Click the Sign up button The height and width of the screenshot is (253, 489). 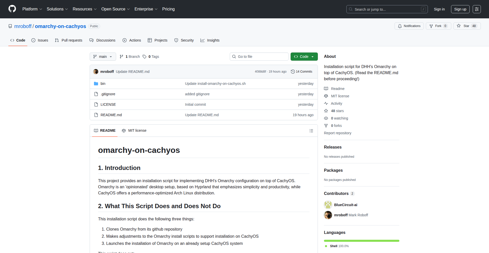click(x=460, y=9)
